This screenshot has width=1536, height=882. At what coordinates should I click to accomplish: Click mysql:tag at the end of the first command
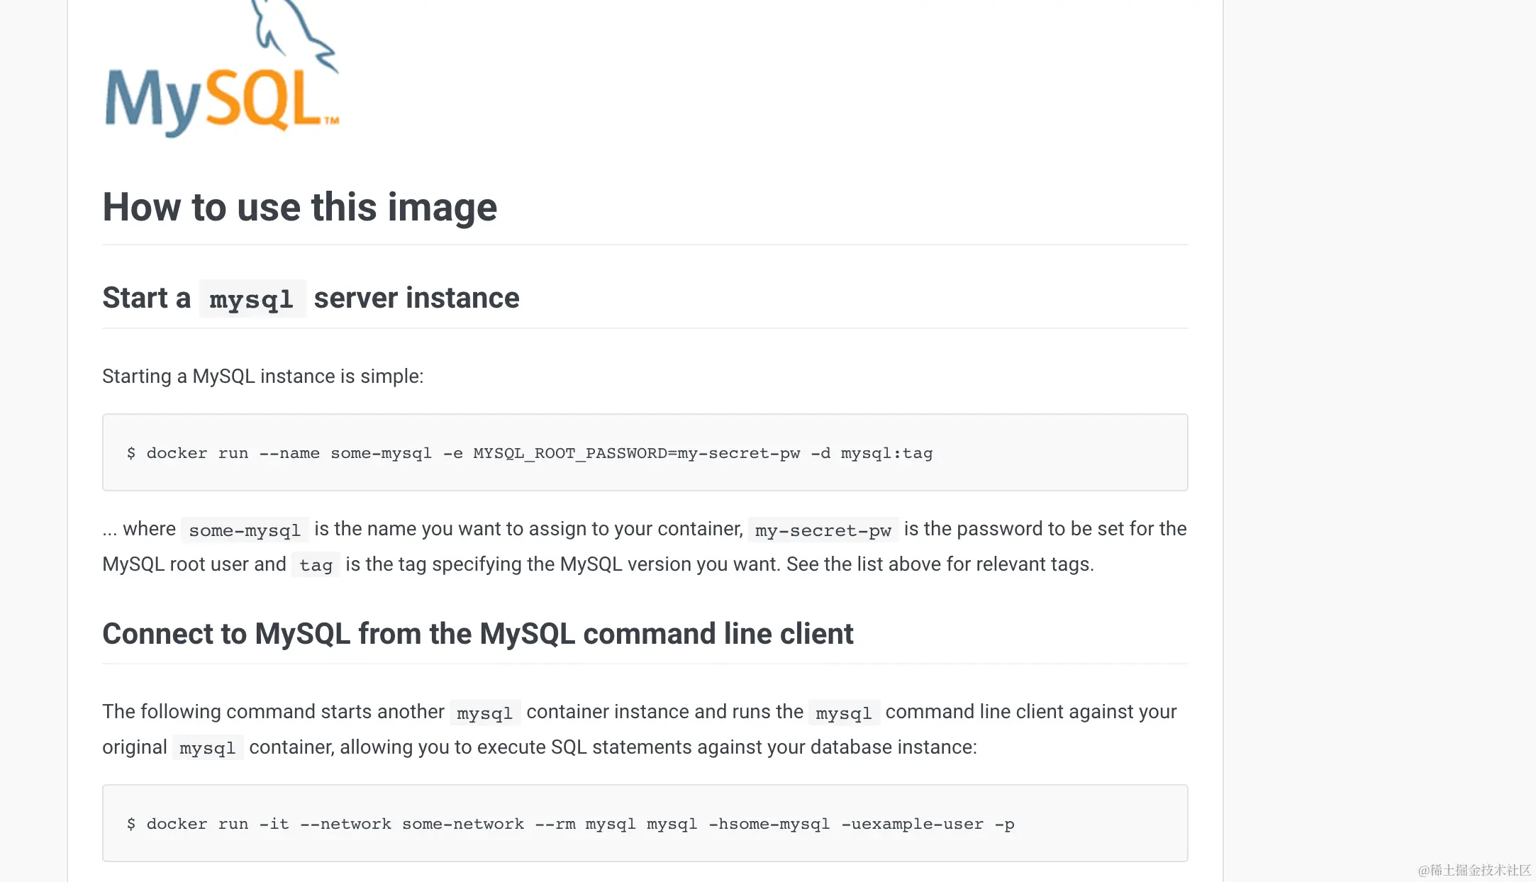click(x=886, y=453)
